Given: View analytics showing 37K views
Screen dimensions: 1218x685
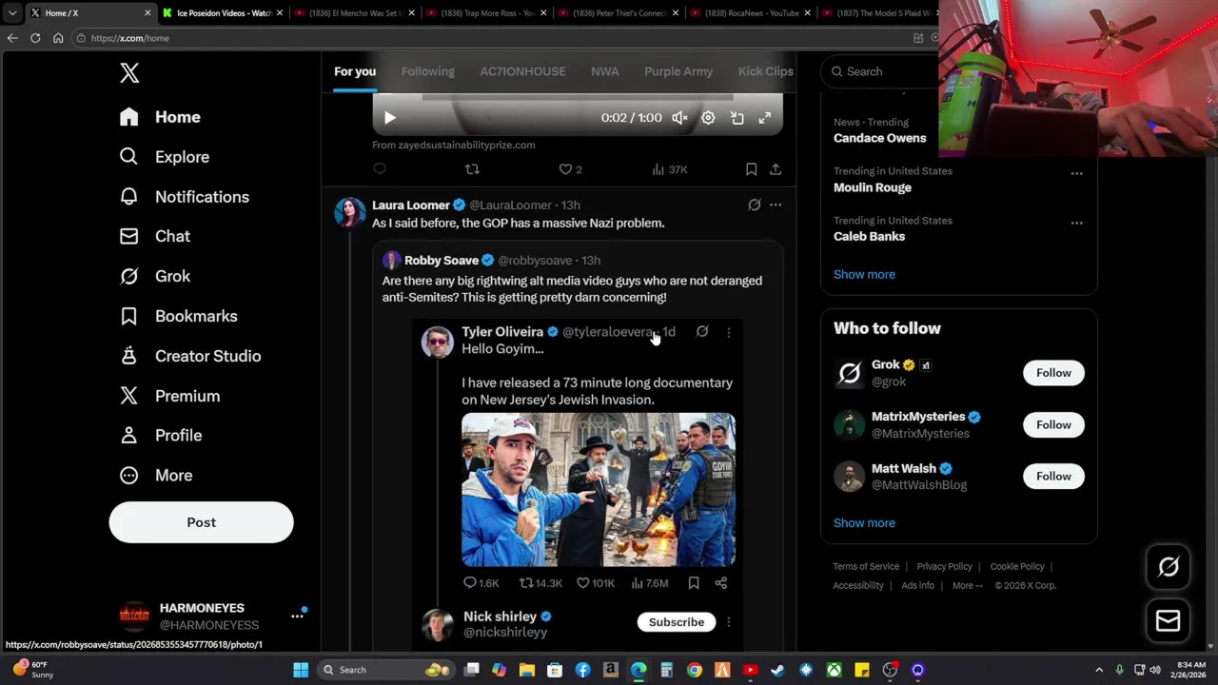Looking at the screenshot, I should click(x=670, y=169).
